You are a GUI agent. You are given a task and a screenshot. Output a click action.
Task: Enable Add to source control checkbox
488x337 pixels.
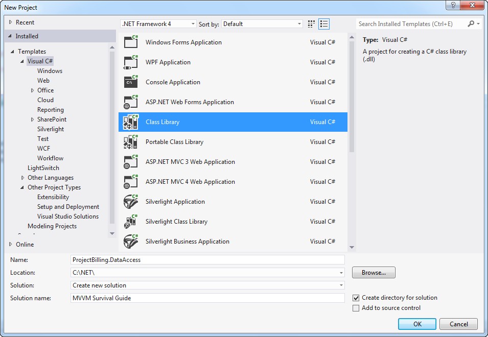click(356, 308)
